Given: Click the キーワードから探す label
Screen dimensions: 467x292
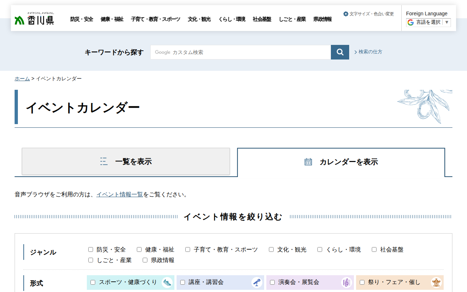Looking at the screenshot, I should click(114, 52).
